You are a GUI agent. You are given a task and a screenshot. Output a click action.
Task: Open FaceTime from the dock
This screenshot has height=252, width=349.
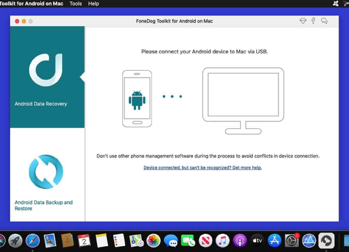pos(188,241)
